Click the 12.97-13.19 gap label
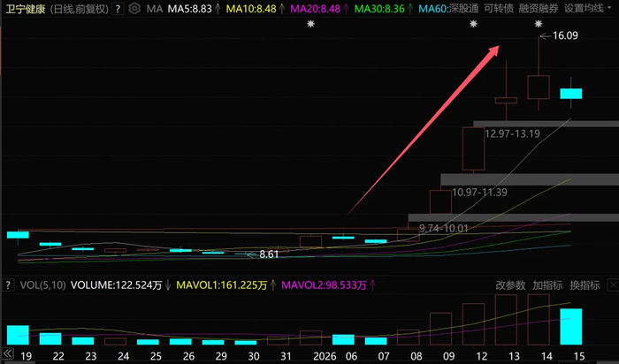This screenshot has width=619, height=364. (512, 133)
